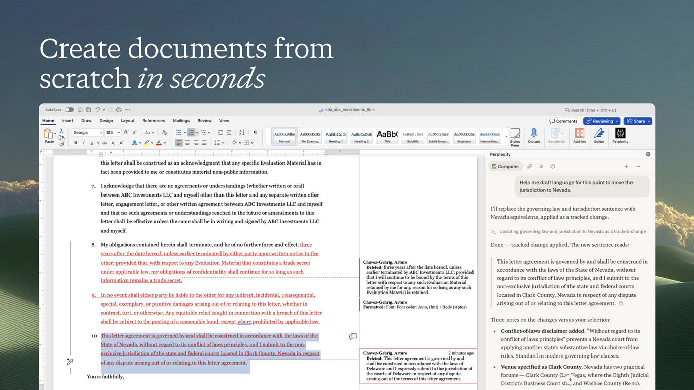This screenshot has width=694, height=390.
Task: Open the comment bubble beside paragraph 10
Action: [x=353, y=336]
